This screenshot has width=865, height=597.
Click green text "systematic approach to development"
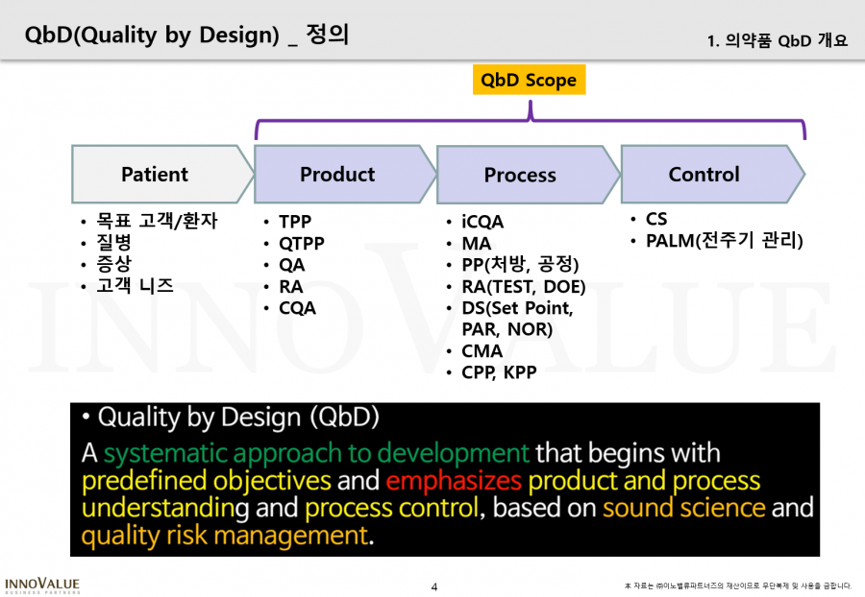point(316,453)
